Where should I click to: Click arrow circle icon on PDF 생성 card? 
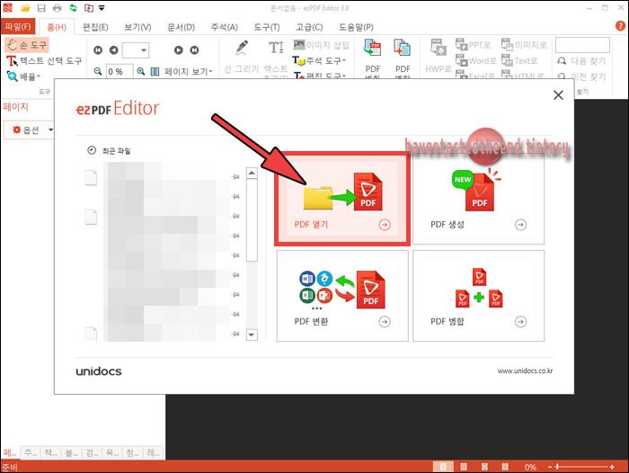tap(520, 225)
